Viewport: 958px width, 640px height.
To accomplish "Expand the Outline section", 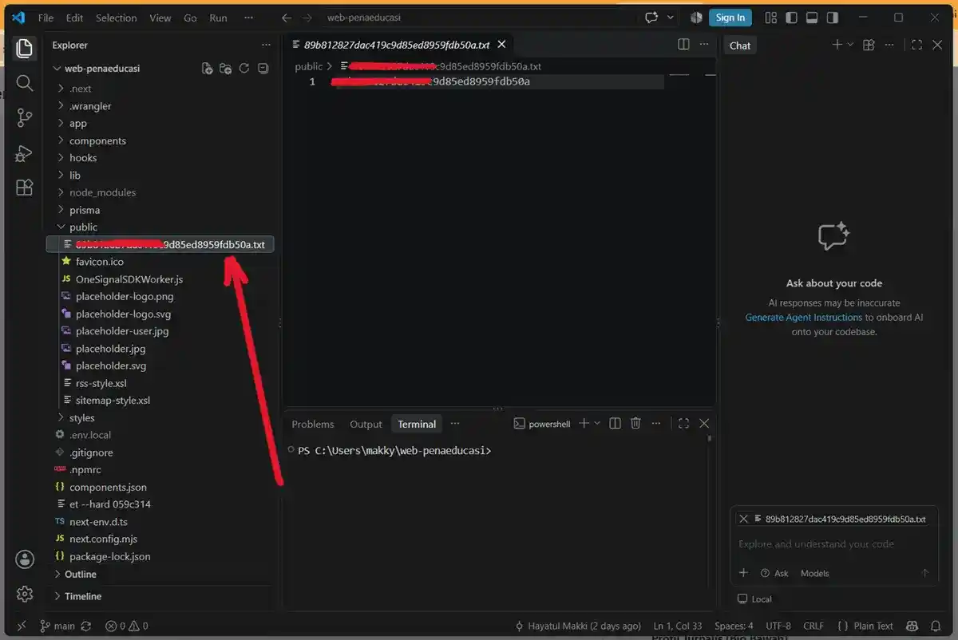I will click(80, 575).
